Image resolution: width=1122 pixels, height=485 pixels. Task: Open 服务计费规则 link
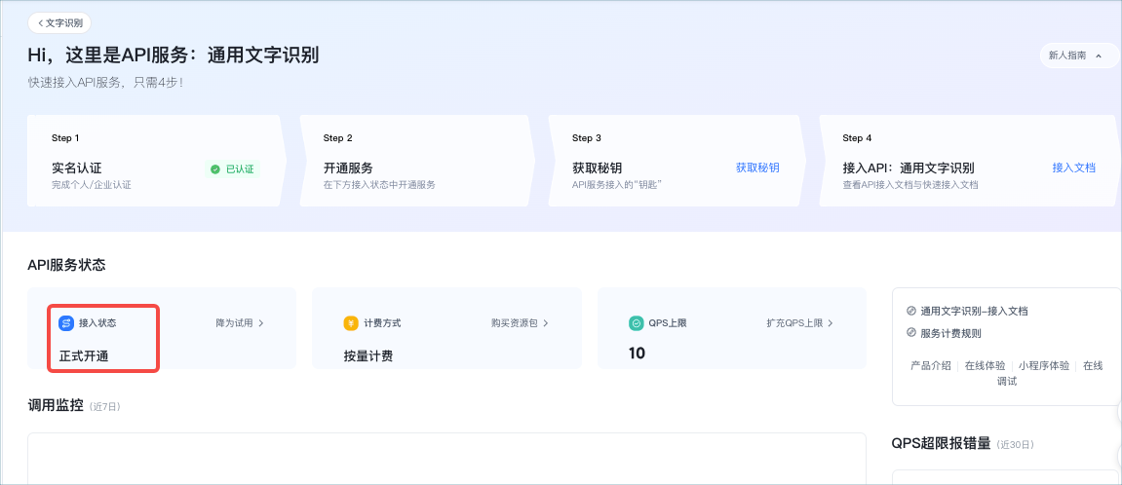pos(950,333)
